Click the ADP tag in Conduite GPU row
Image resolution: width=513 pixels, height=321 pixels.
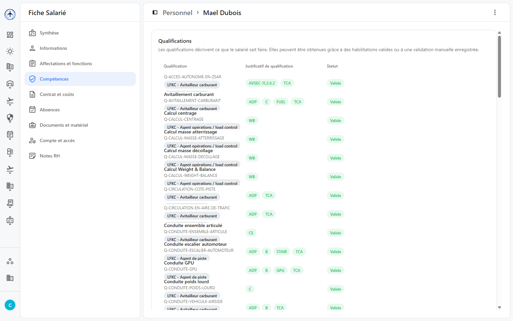point(253,271)
